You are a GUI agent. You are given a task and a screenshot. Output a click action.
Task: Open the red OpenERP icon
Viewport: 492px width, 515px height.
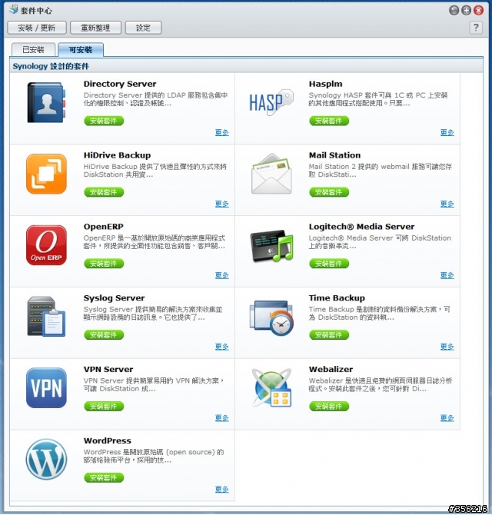(46, 245)
